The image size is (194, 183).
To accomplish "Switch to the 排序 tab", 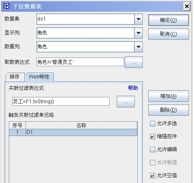I will point(15,77).
